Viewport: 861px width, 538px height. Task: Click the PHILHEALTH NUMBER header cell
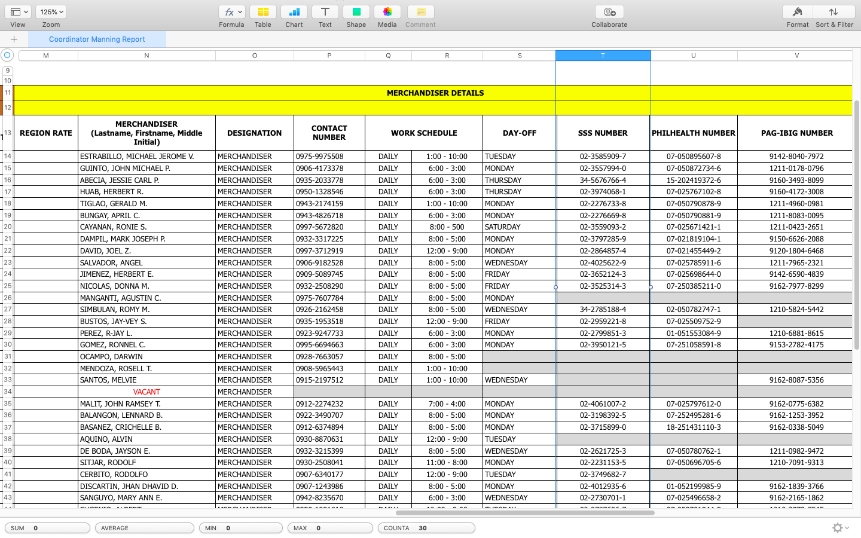694,133
